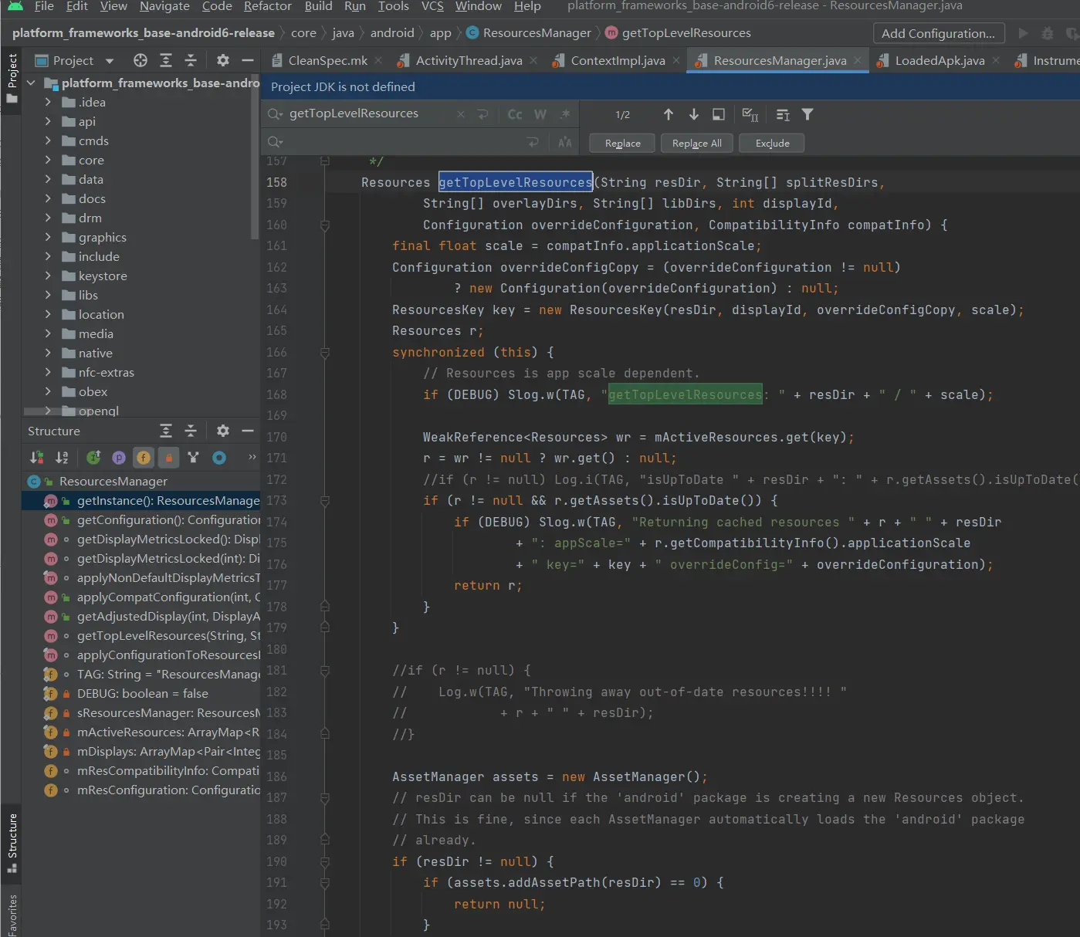Click into the replace text field

tap(401, 142)
